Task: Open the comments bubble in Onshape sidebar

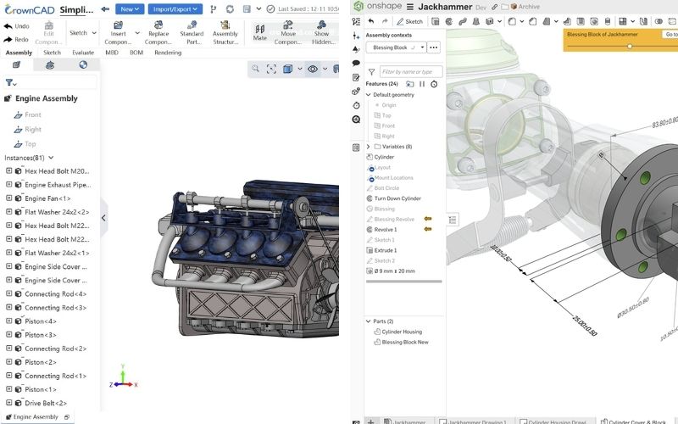Action: pos(356,63)
